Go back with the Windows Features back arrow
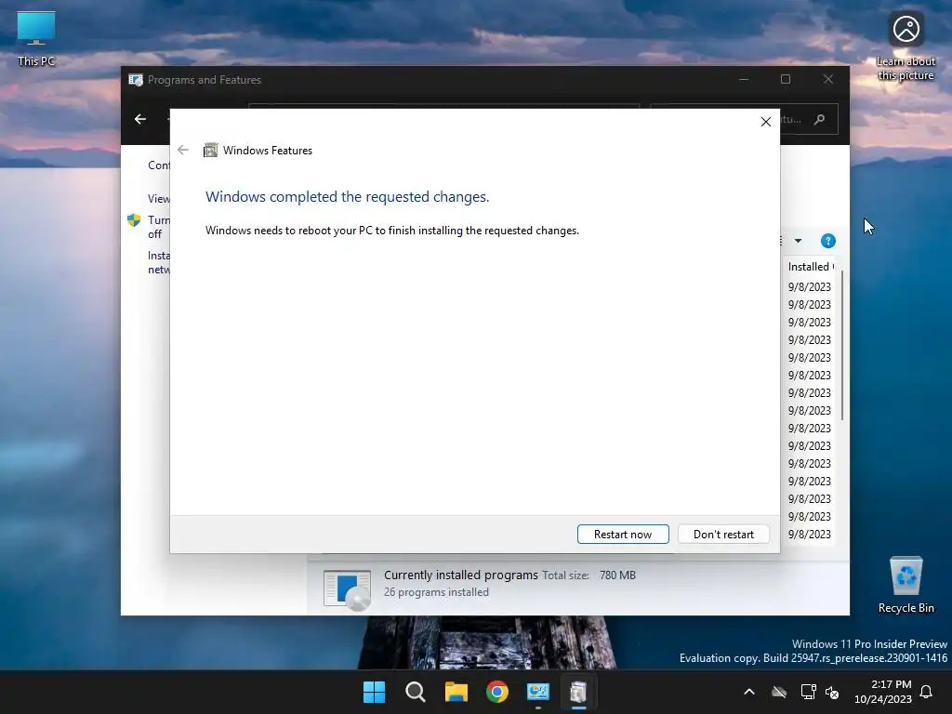 point(183,150)
